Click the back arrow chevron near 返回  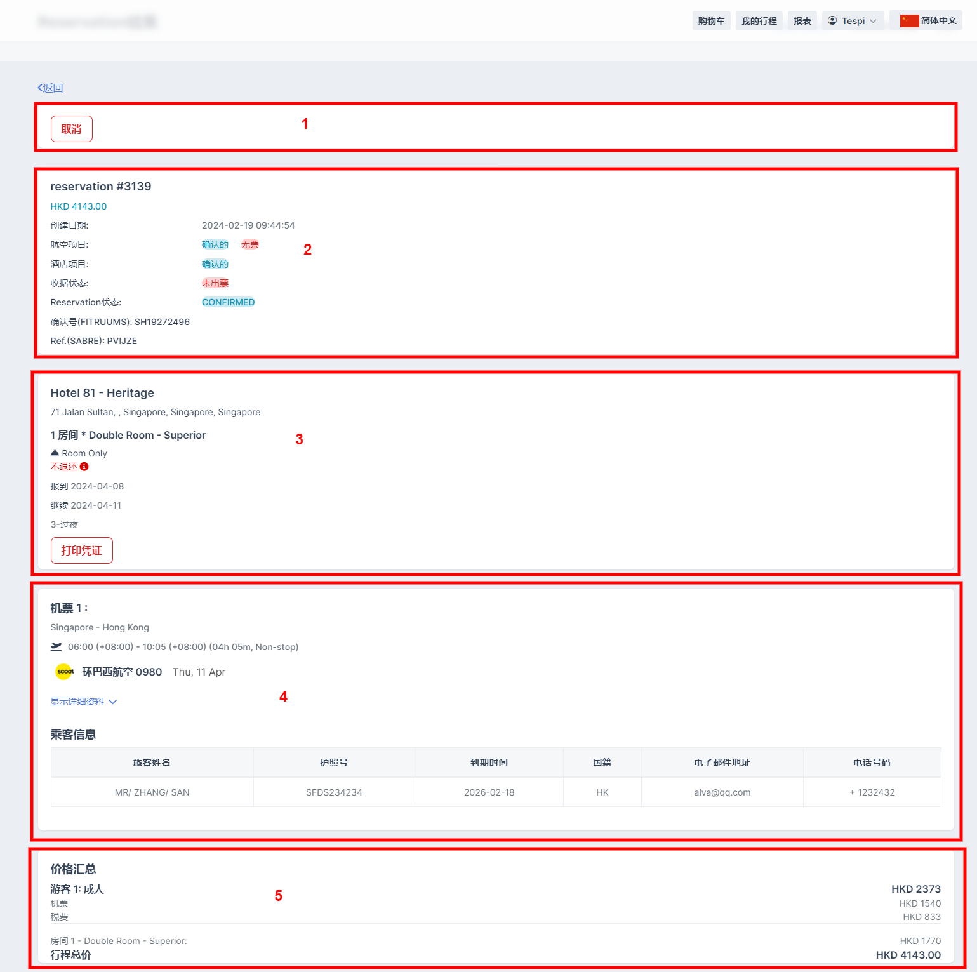pos(40,88)
